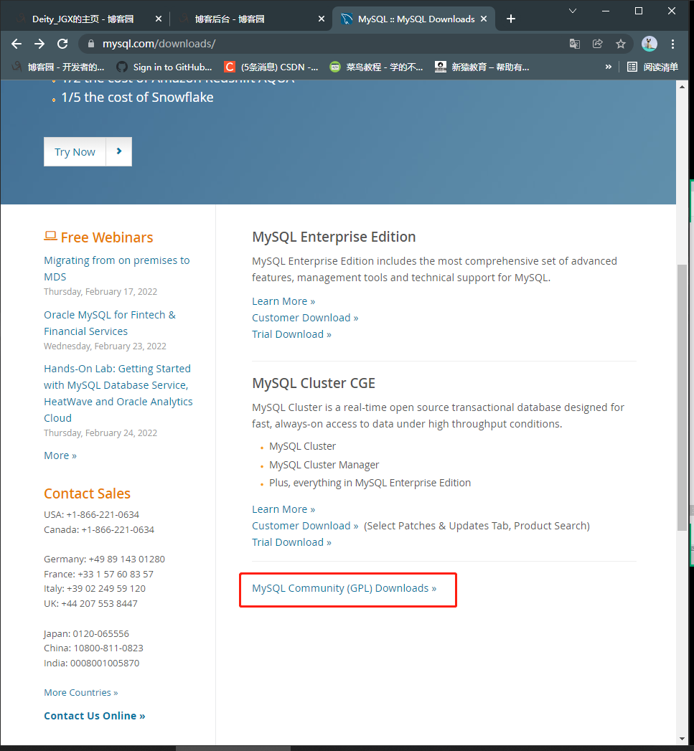This screenshot has width=694, height=751.
Task: Click the vertical scrollbar thumb
Action: (x=682, y=397)
